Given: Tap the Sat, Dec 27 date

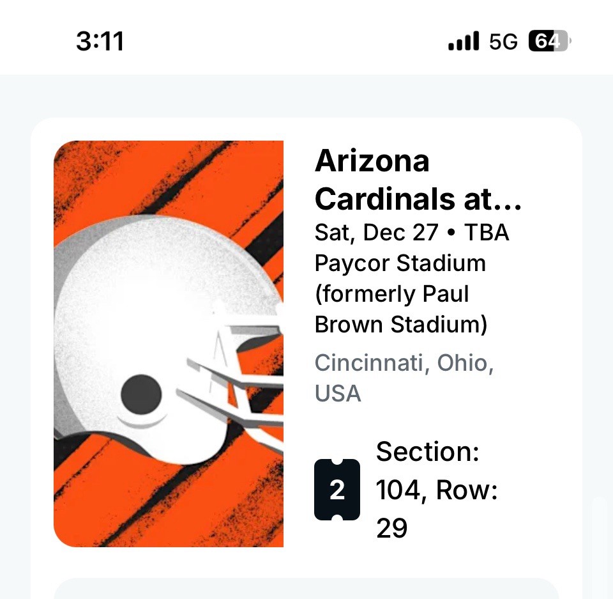Looking at the screenshot, I should point(376,232).
